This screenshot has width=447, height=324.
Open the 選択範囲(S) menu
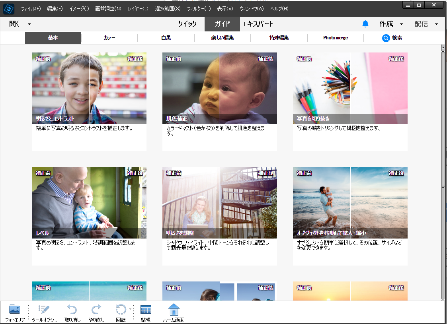click(168, 8)
